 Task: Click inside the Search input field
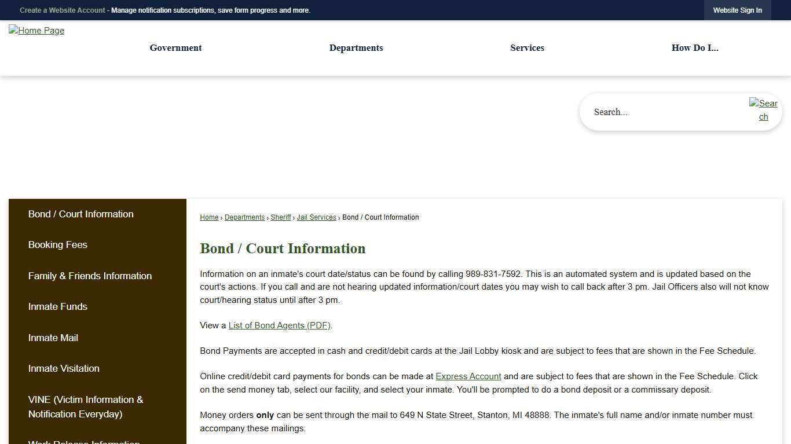(649, 112)
